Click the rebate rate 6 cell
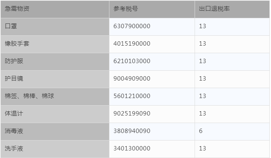Viewport: 271px width, 158px height. (232, 131)
